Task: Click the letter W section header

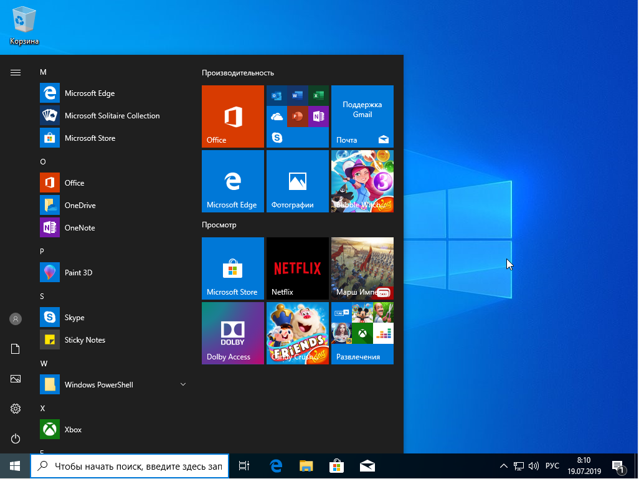Action: tap(44, 364)
